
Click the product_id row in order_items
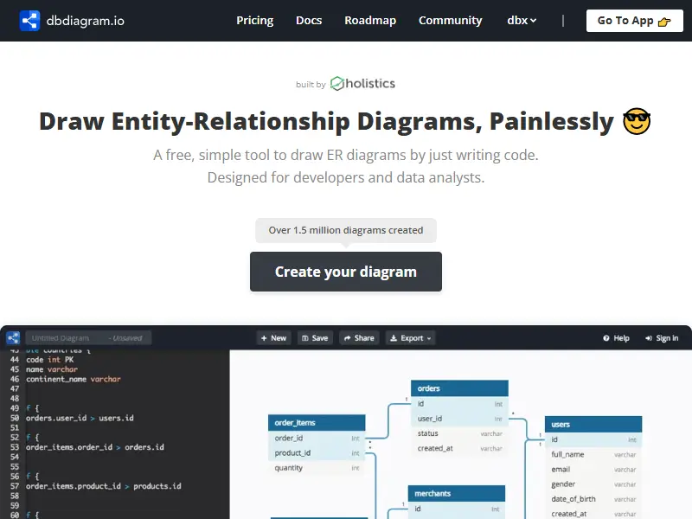(317, 453)
